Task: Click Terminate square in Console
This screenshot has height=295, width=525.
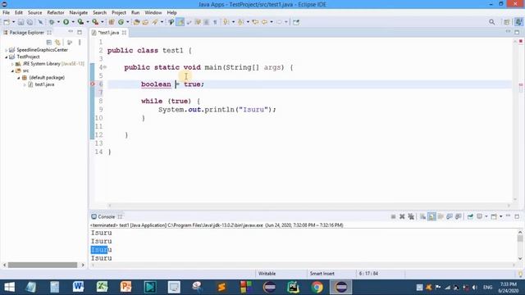Action: click(394, 216)
